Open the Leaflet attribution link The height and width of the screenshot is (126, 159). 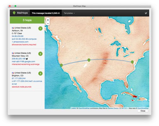pos(73,108)
